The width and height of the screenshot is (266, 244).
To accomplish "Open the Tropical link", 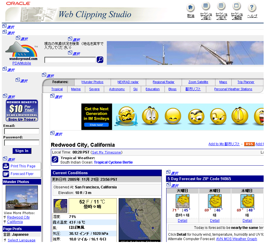I will coord(57,89).
